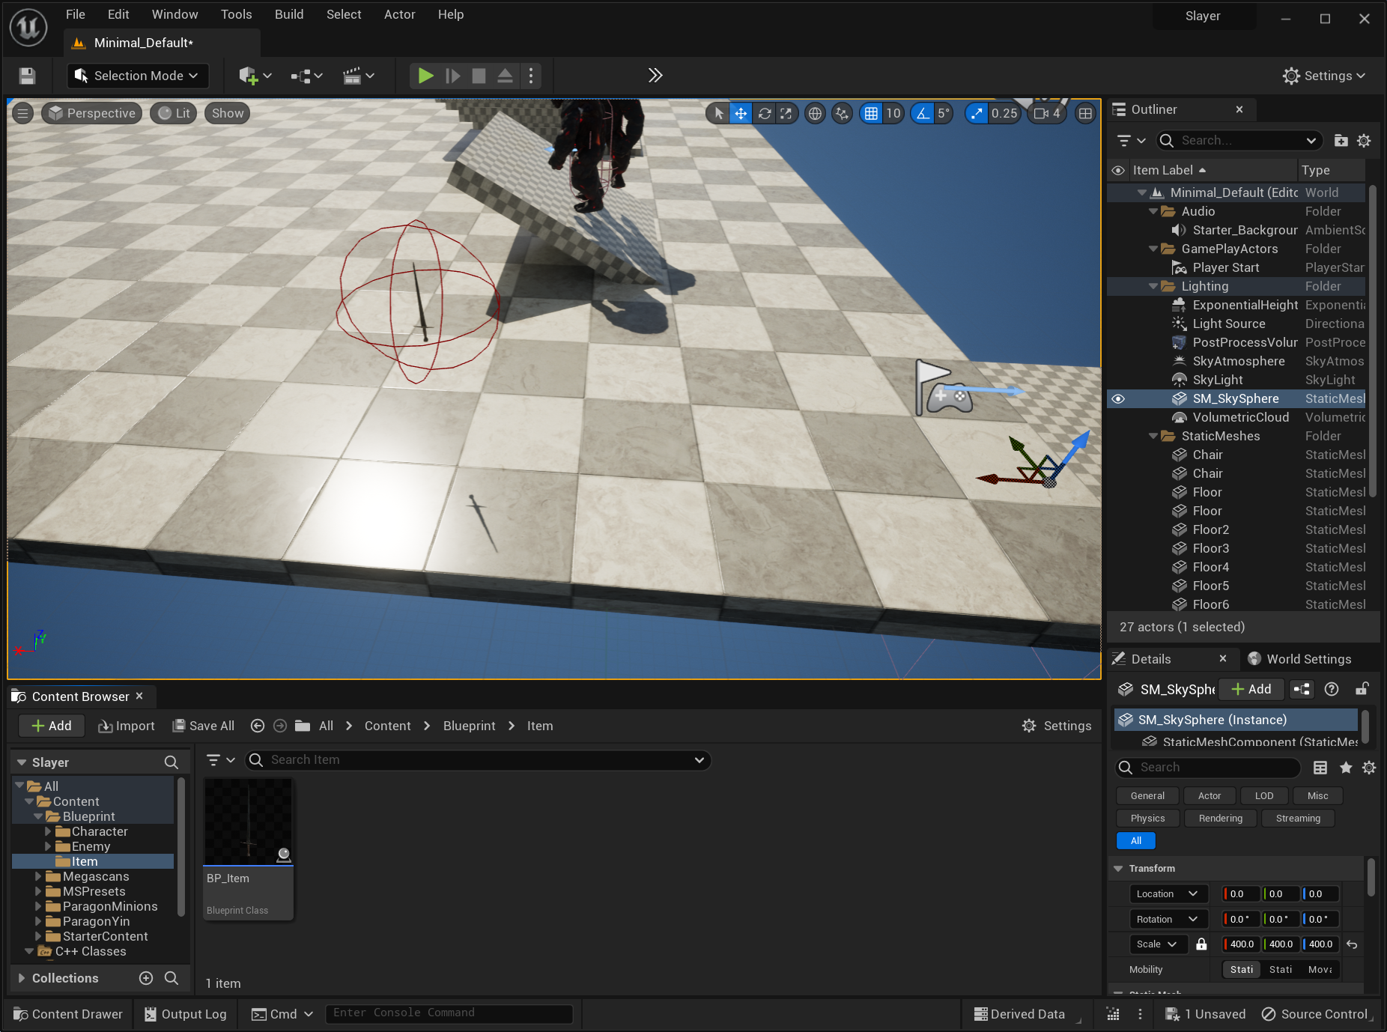Screen dimensions: 1387x1032
Task: Open the Output Log tab
Action: pos(186,1013)
